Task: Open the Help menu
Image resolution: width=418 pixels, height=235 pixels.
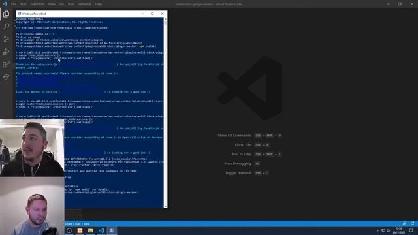Action: [x=99, y=4]
